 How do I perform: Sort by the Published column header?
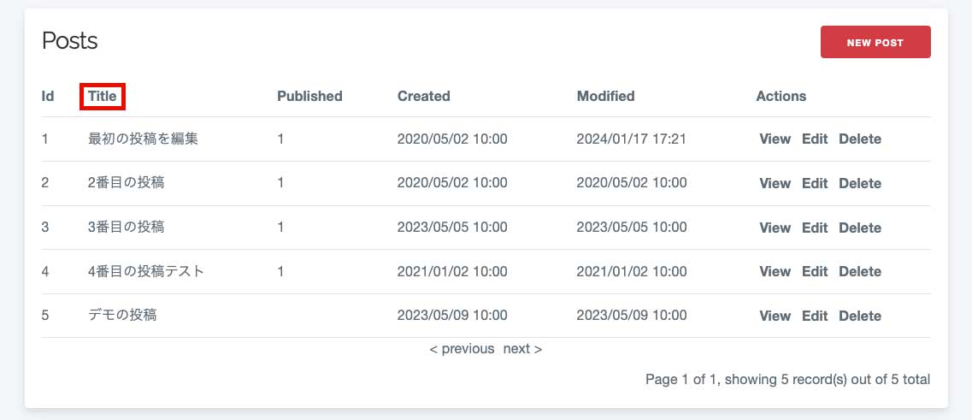(x=309, y=96)
